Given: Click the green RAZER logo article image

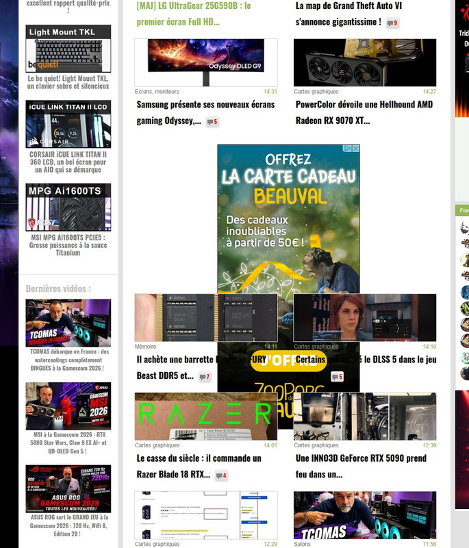Looking at the screenshot, I should coord(206,416).
